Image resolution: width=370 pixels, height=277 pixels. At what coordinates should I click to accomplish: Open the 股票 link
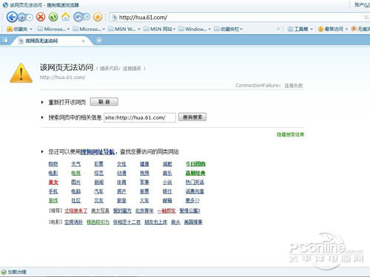144,191
